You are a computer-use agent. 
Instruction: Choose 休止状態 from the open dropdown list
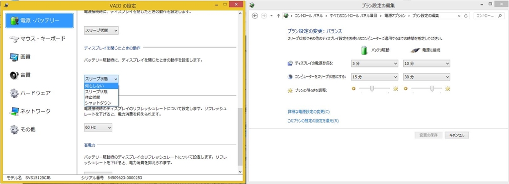pos(101,97)
